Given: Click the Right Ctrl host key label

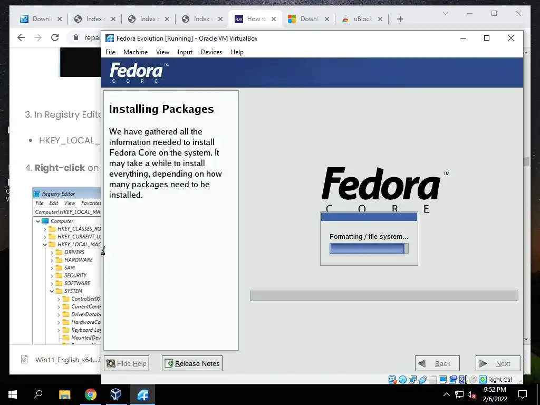Looking at the screenshot, I should click(x=500, y=380).
